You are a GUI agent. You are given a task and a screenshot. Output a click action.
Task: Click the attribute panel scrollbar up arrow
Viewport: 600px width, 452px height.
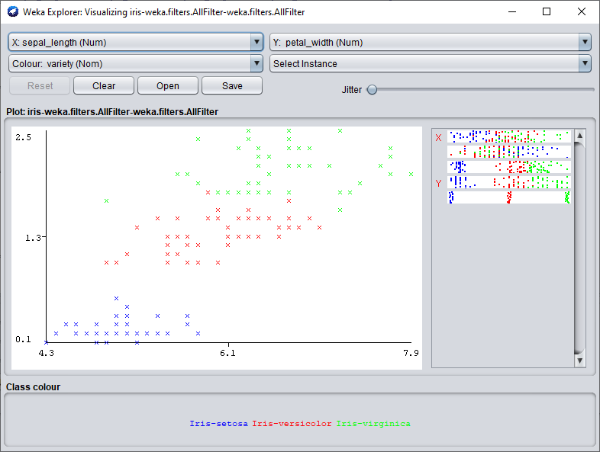click(579, 135)
